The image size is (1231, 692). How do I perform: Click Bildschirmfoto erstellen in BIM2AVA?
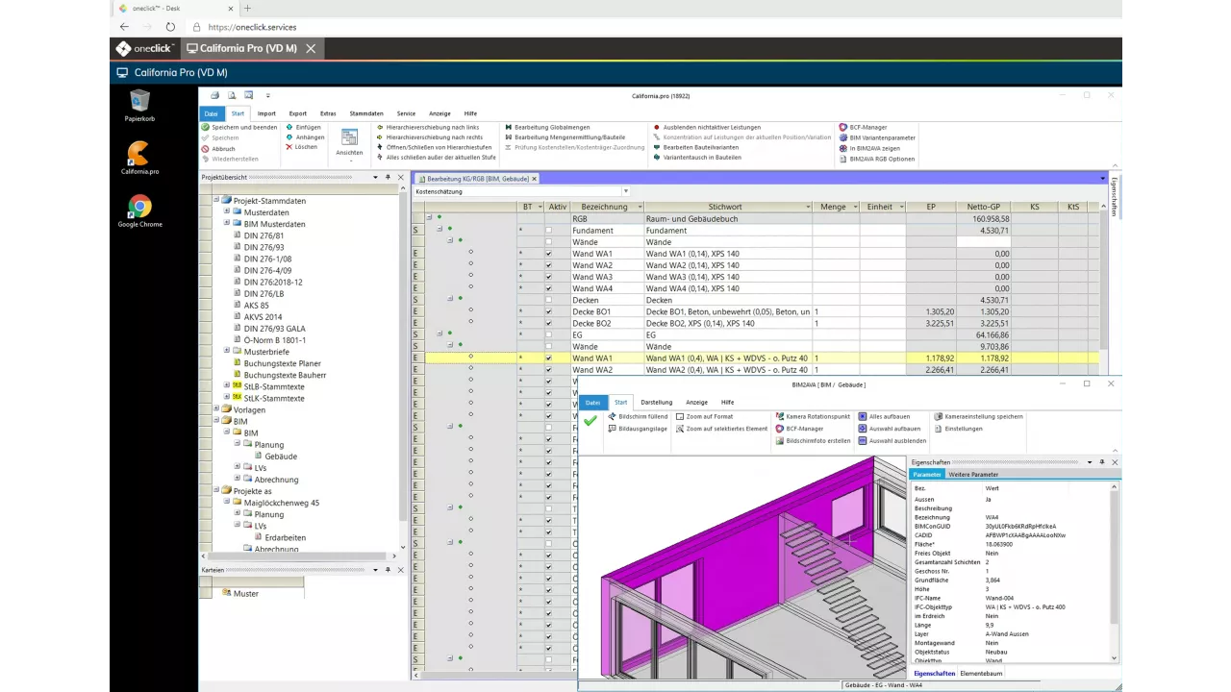click(818, 440)
